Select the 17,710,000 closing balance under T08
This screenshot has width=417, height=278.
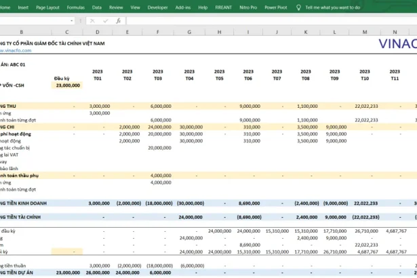point(306,252)
